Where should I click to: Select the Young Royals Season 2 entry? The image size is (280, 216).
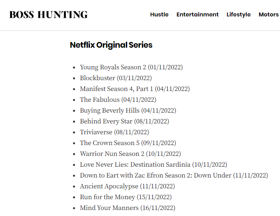click(131, 67)
